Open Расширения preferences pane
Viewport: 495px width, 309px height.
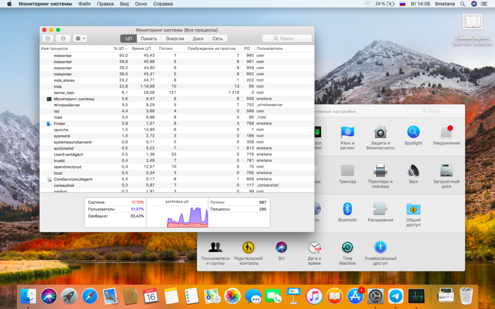pos(380,212)
